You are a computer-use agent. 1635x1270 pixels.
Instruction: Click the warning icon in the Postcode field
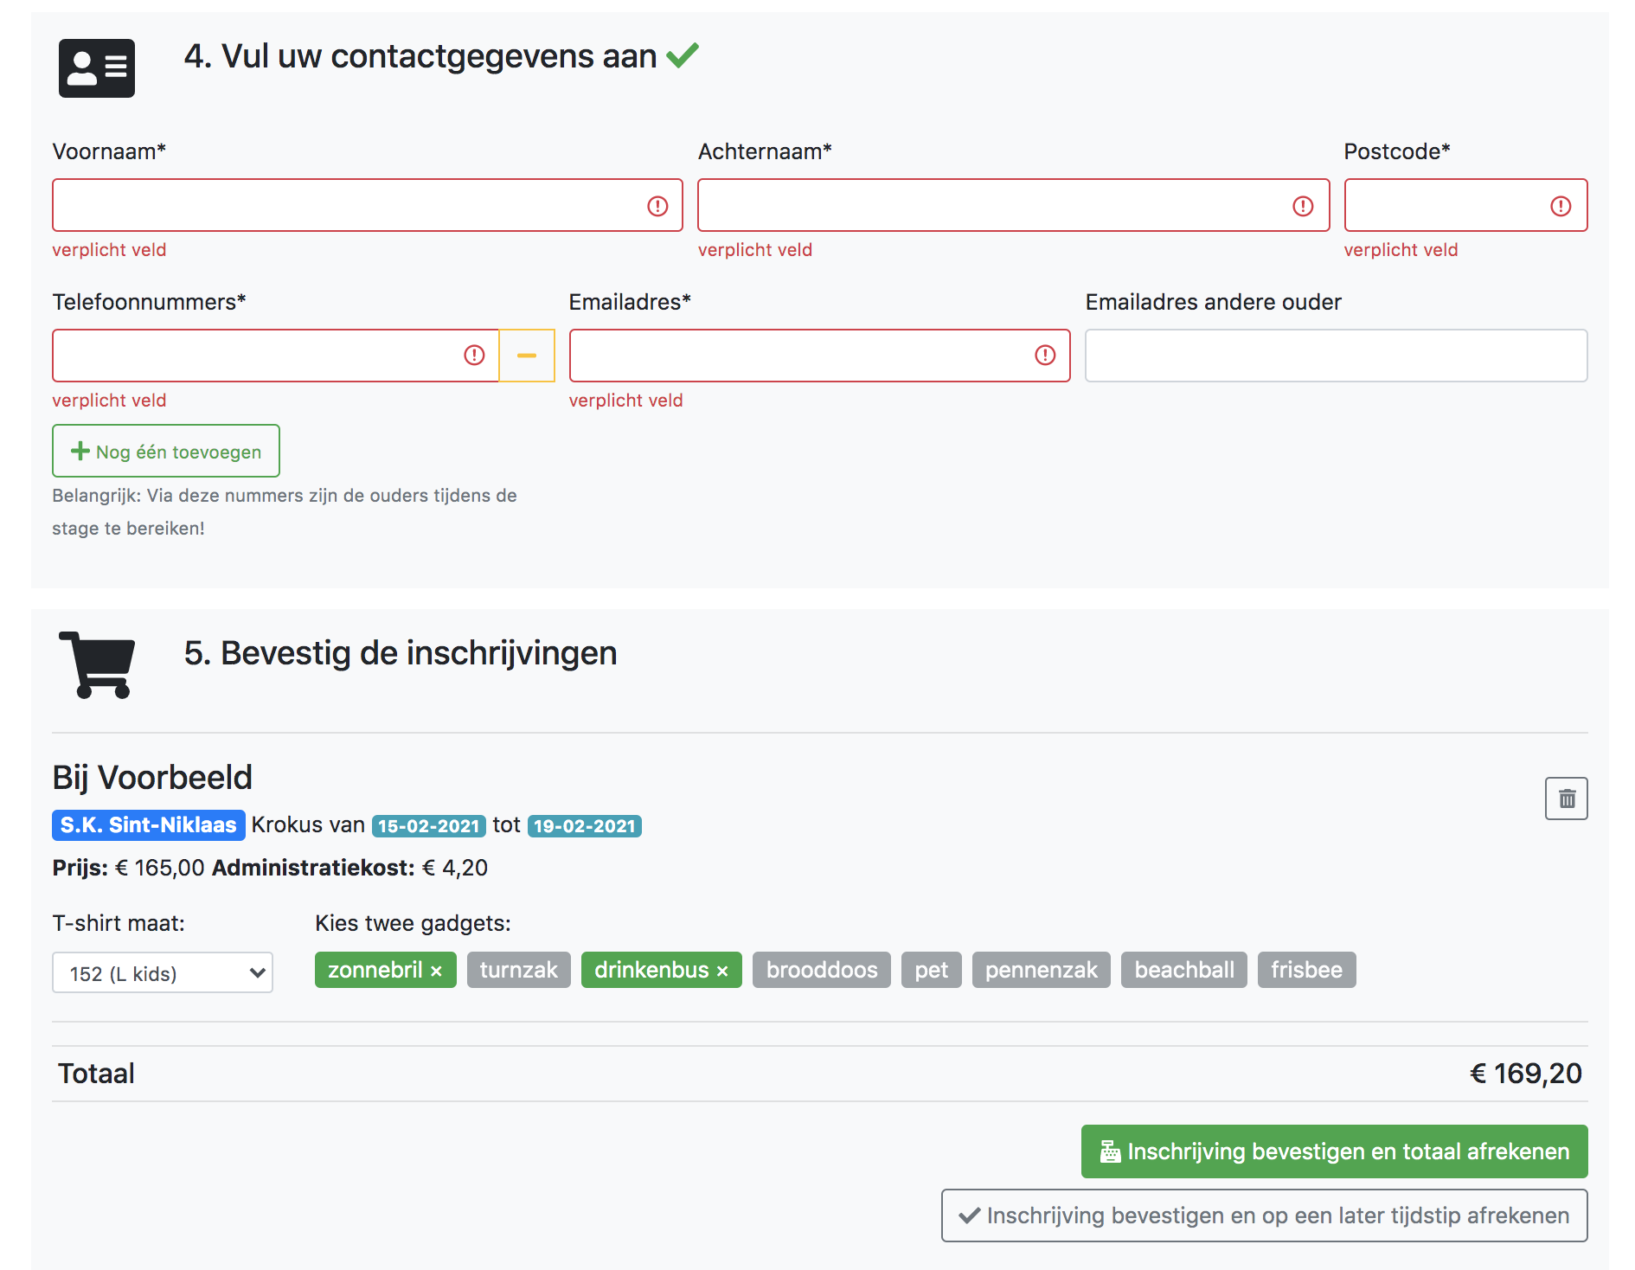click(x=1559, y=206)
